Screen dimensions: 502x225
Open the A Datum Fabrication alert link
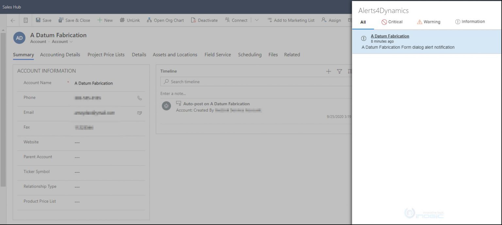[x=390, y=36]
